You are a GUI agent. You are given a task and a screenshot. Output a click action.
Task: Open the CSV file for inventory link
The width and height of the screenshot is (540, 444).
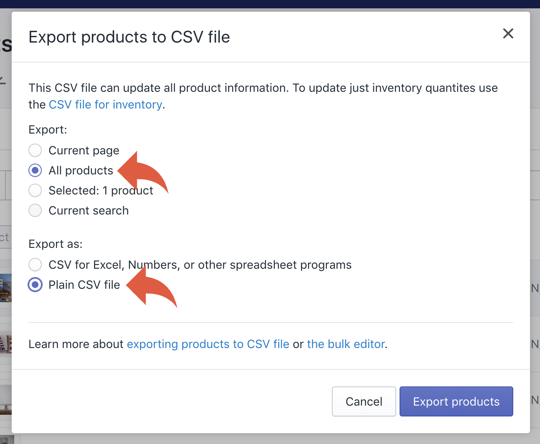(x=105, y=104)
